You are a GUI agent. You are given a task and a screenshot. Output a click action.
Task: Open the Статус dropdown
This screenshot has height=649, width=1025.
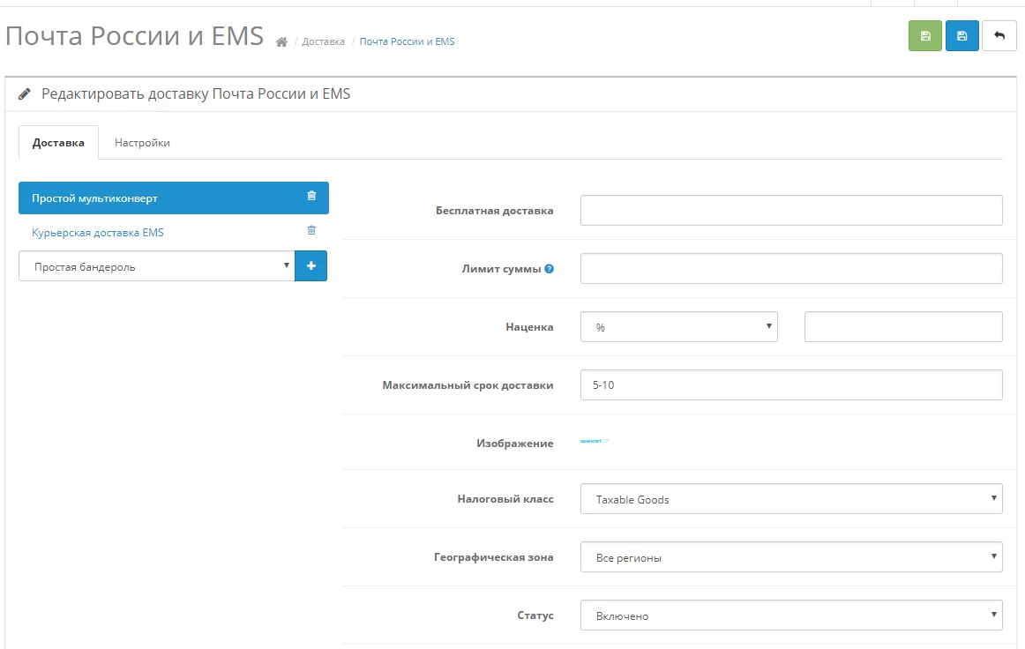791,615
